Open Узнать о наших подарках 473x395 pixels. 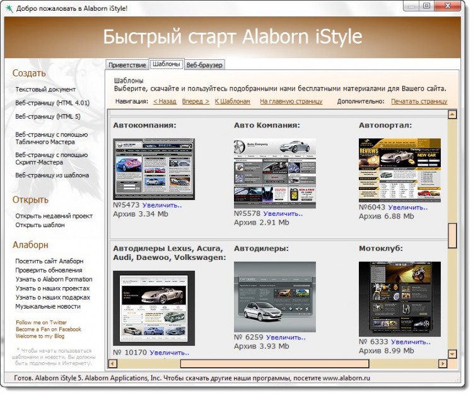click(53, 298)
